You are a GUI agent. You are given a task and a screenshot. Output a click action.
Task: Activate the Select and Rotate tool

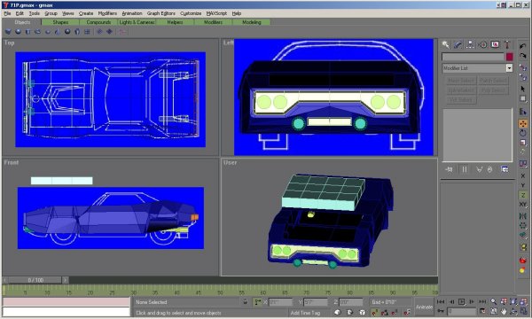point(523,133)
